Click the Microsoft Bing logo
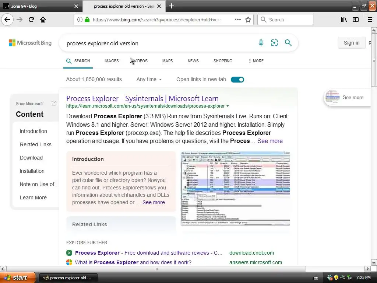 [30, 43]
